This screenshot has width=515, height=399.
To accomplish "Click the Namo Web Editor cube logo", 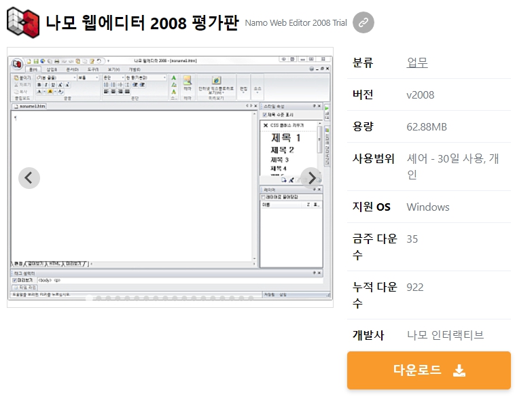I will click(x=23, y=22).
